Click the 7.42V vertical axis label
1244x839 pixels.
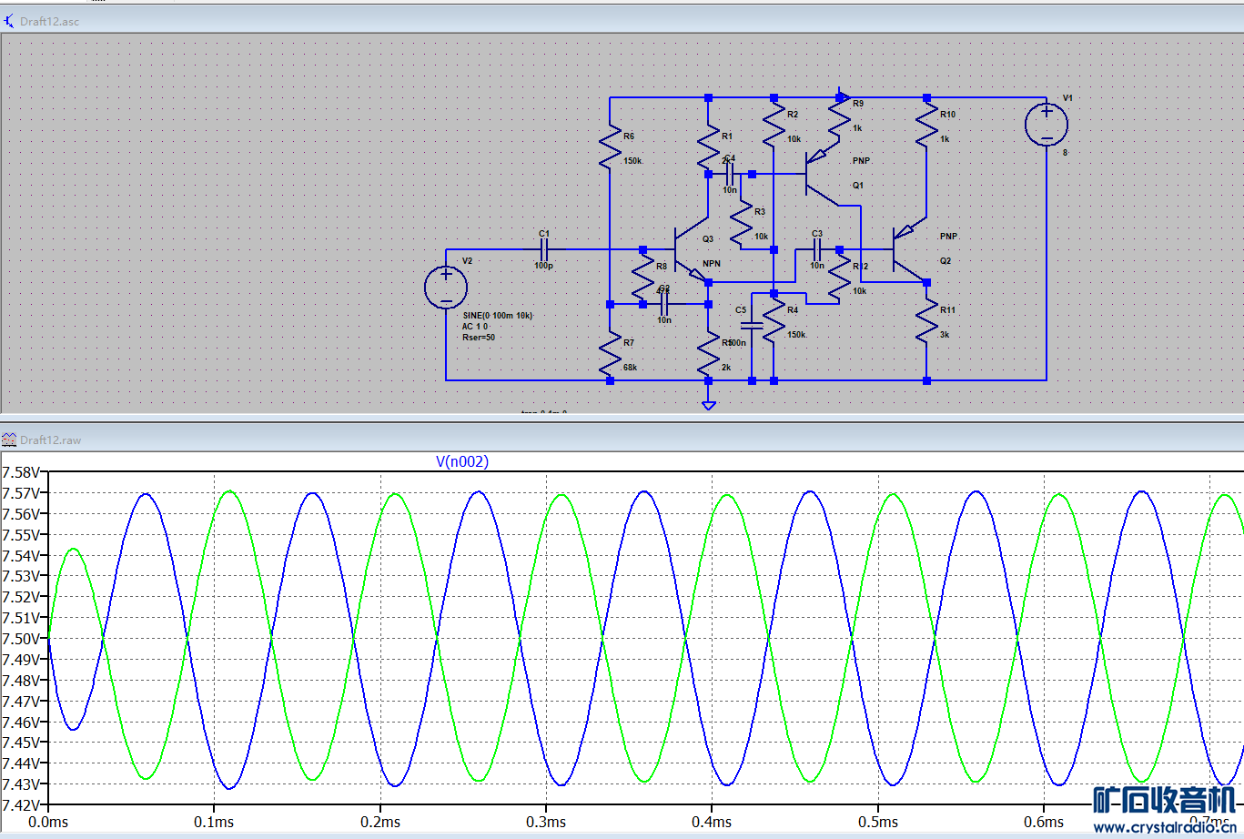click(x=21, y=805)
